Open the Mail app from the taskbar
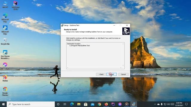 click(x=93, y=104)
